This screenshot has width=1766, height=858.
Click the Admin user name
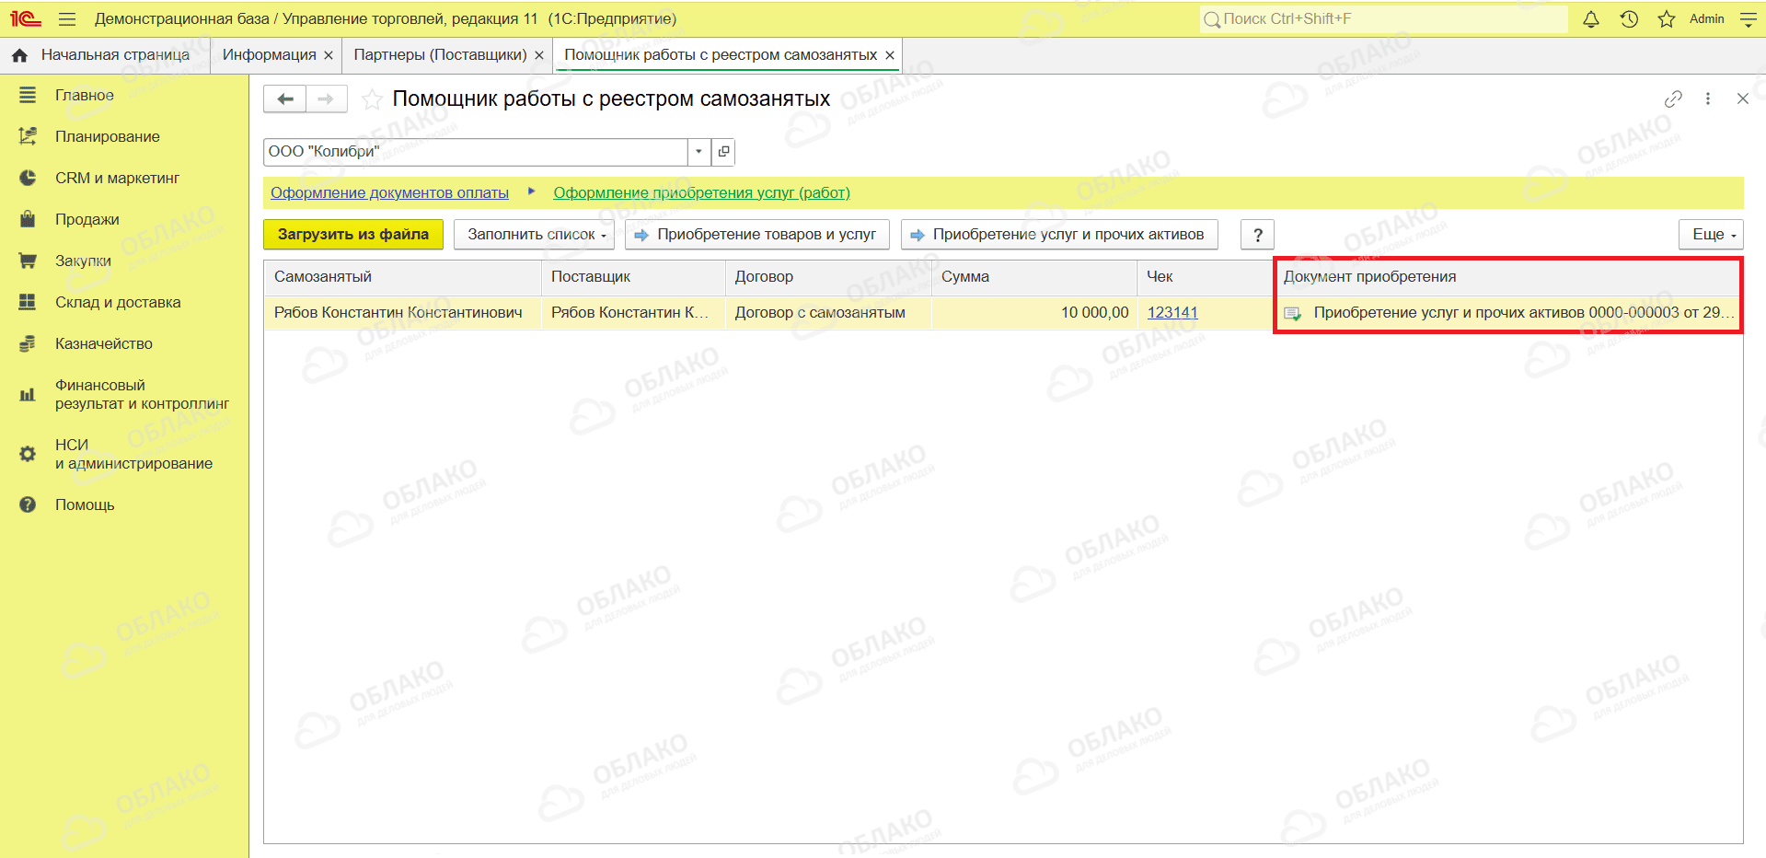click(x=1706, y=18)
